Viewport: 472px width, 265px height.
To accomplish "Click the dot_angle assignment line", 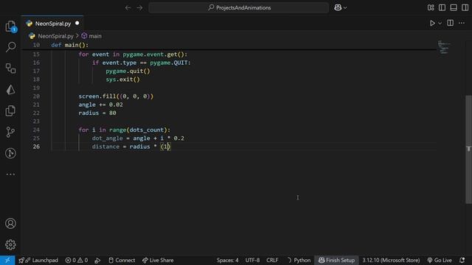I will [x=138, y=138].
